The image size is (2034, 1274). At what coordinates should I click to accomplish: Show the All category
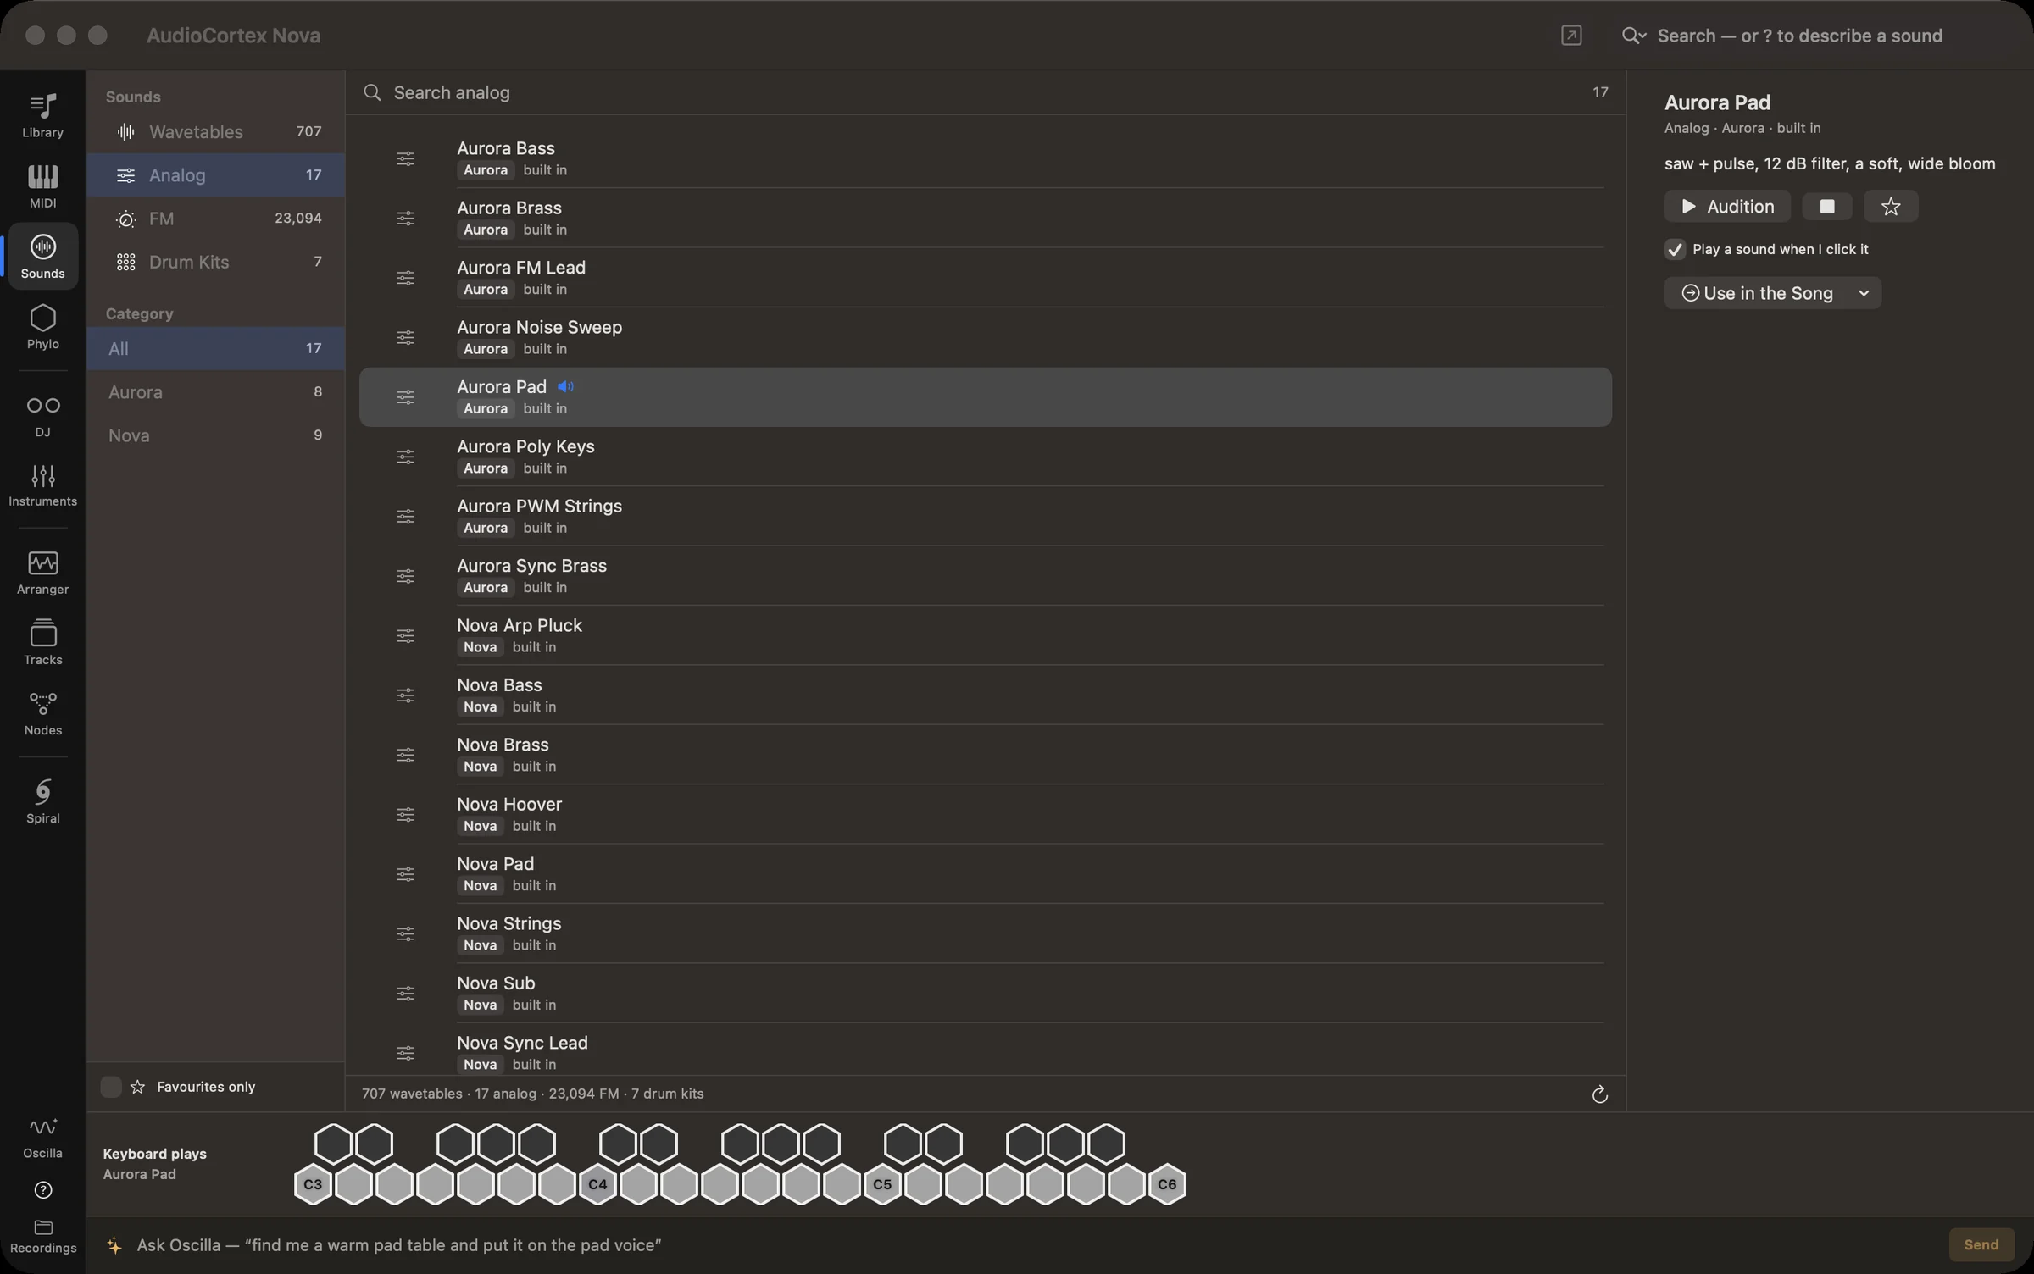[215, 348]
